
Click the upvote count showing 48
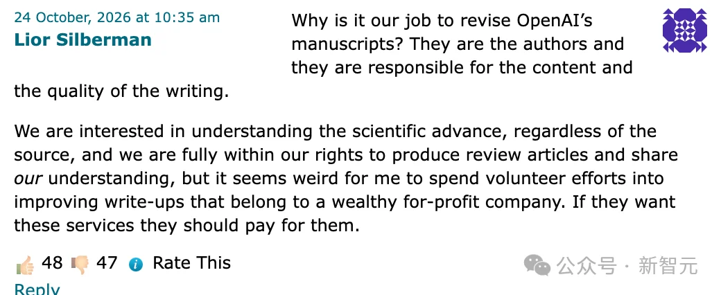[x=52, y=263]
